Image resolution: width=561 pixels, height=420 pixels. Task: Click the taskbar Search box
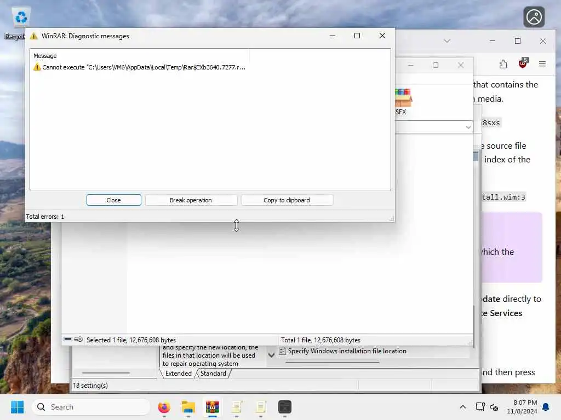pos(91,407)
